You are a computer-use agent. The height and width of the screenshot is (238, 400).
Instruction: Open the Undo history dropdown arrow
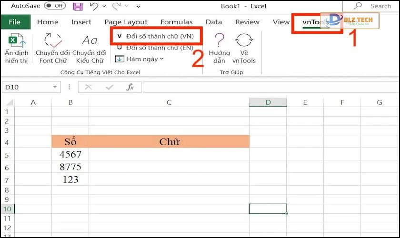pos(104,6)
